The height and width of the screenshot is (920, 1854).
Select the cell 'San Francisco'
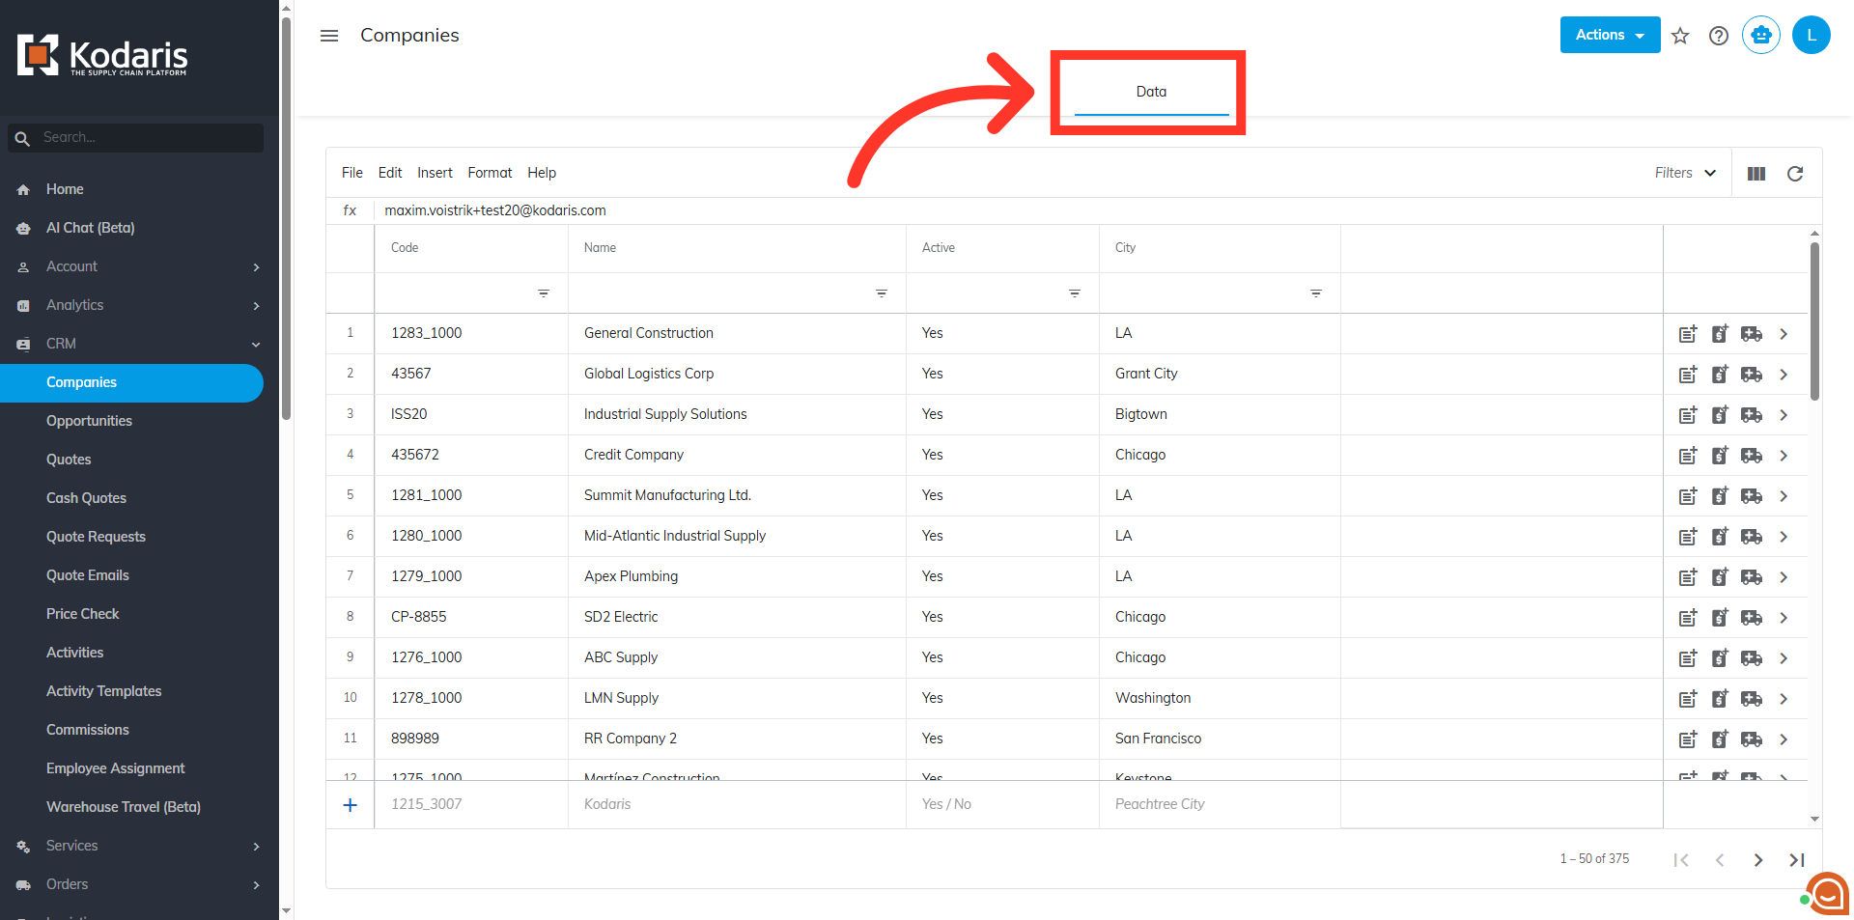(x=1220, y=739)
